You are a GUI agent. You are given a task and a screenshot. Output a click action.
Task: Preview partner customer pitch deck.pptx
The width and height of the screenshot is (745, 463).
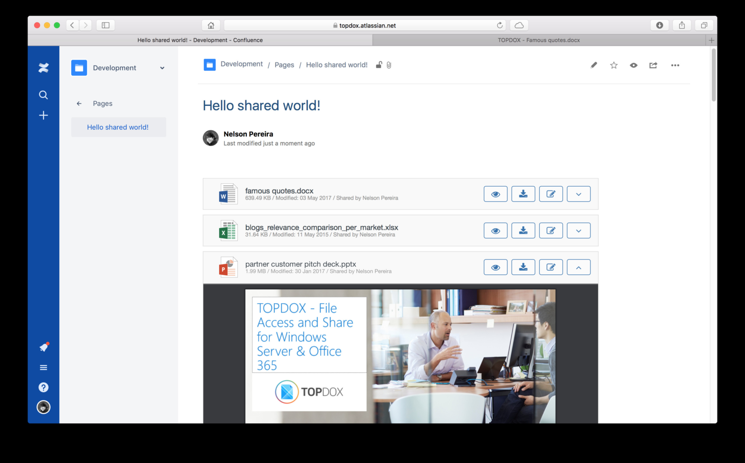[x=495, y=267]
